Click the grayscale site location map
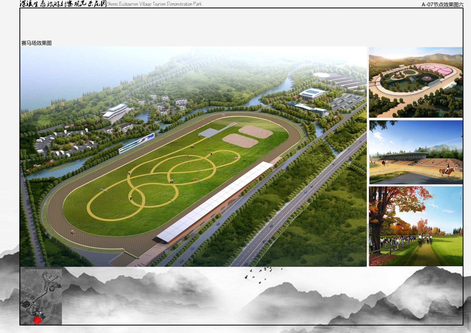This screenshot has width=471, height=333. pos(41,297)
